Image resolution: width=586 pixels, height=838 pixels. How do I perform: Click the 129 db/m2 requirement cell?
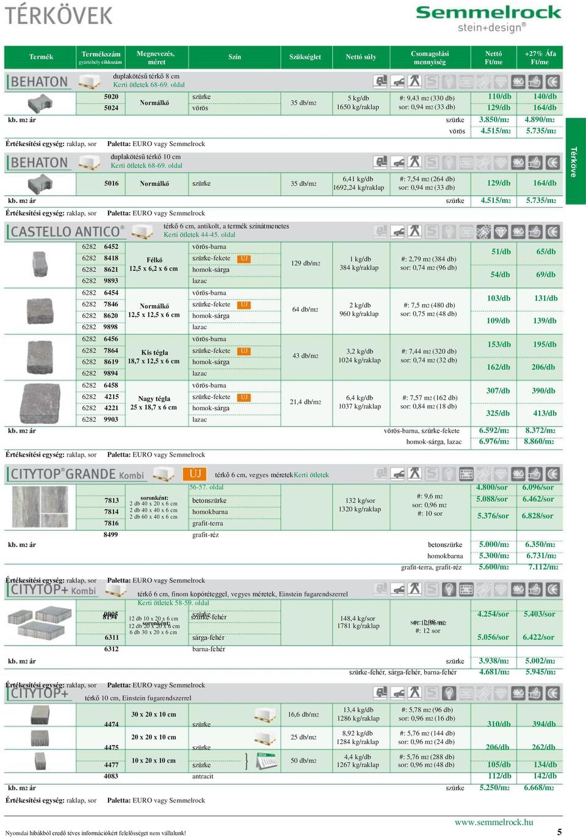pos(306,263)
